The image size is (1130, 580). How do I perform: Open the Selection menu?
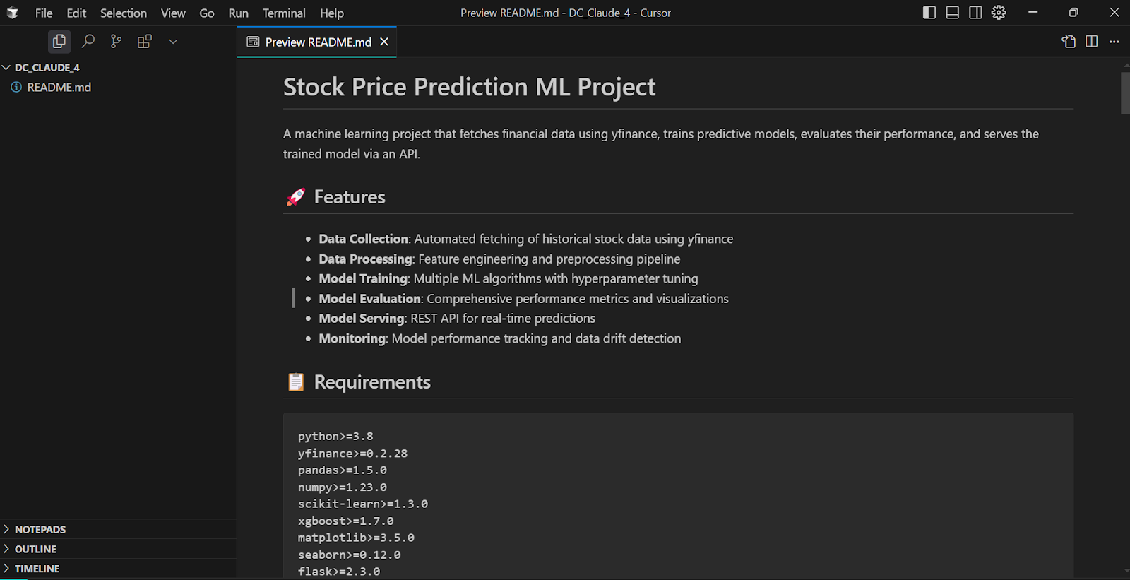click(124, 13)
